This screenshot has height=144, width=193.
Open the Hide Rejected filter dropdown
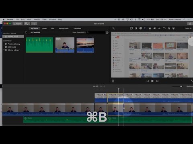point(79,32)
